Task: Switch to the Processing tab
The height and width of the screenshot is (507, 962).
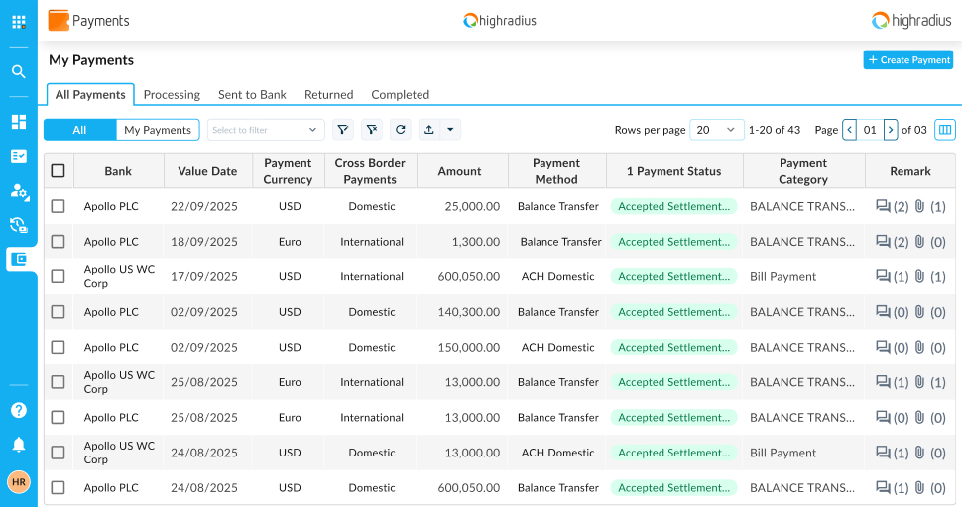Action: click(x=172, y=95)
